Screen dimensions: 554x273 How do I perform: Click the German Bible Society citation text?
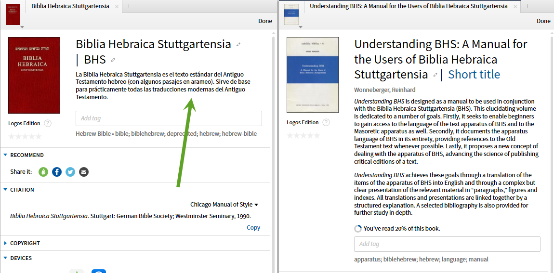(131, 216)
